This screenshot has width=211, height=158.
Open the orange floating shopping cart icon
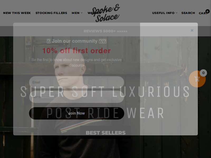[x=197, y=79]
